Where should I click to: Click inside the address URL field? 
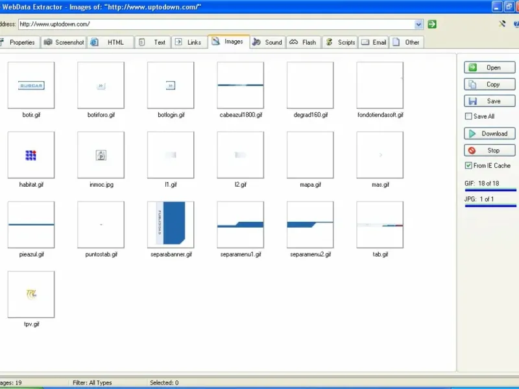pyautogui.click(x=217, y=24)
